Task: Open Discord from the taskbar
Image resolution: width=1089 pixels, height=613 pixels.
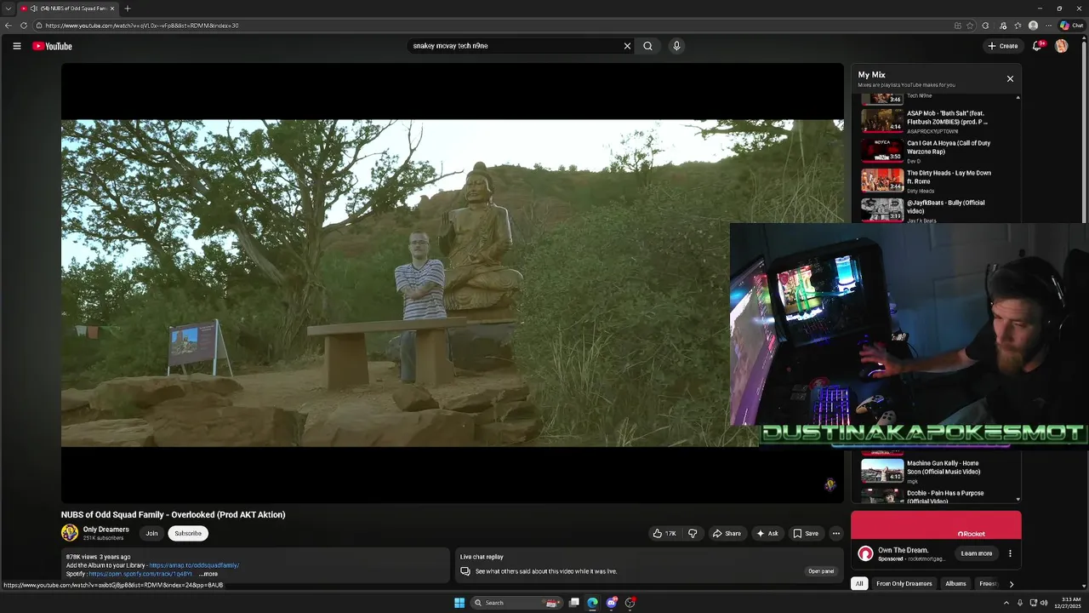Action: click(x=611, y=603)
